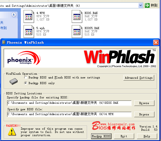Viewport: 161px width, 141px height.
Task: Select the 5.wph file icon in Explorer
Action: [29, 32]
